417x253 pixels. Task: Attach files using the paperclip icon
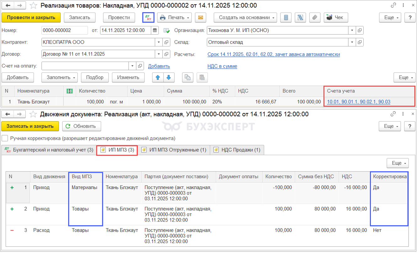click(315, 18)
